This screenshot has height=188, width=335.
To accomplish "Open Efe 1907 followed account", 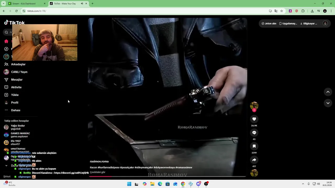I will pos(16,143).
